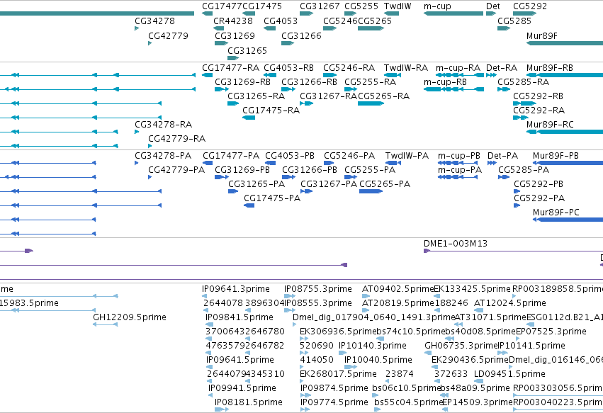
Task: Click the CG4053 gene label
Action: pos(281,21)
